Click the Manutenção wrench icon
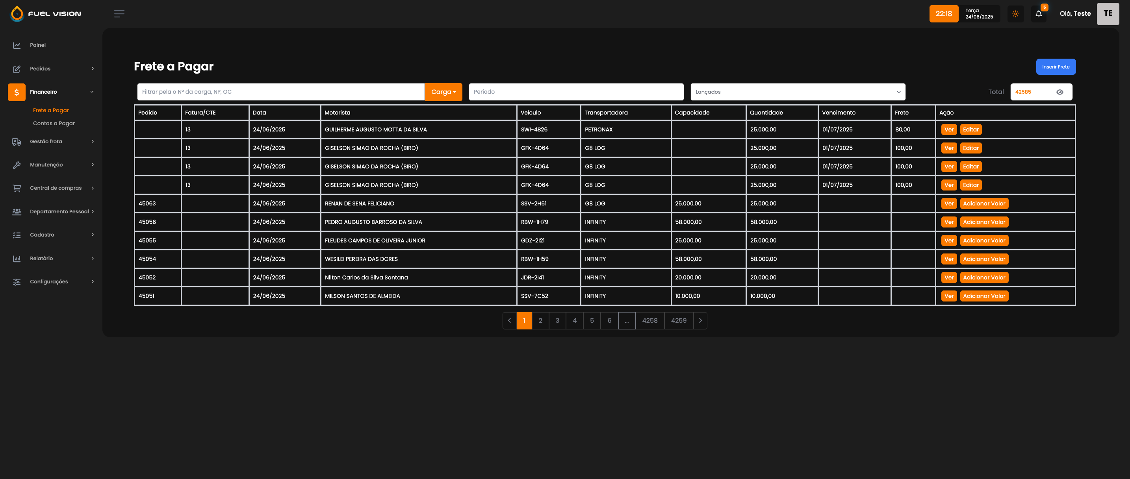1130x479 pixels. tap(17, 165)
